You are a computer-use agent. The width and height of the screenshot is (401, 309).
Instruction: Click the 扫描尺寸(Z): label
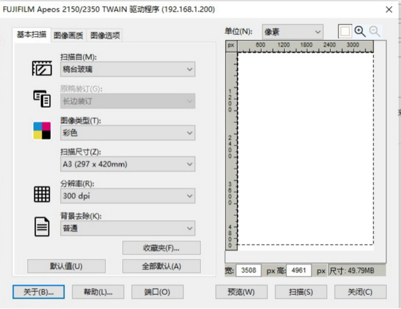pyautogui.click(x=80, y=152)
